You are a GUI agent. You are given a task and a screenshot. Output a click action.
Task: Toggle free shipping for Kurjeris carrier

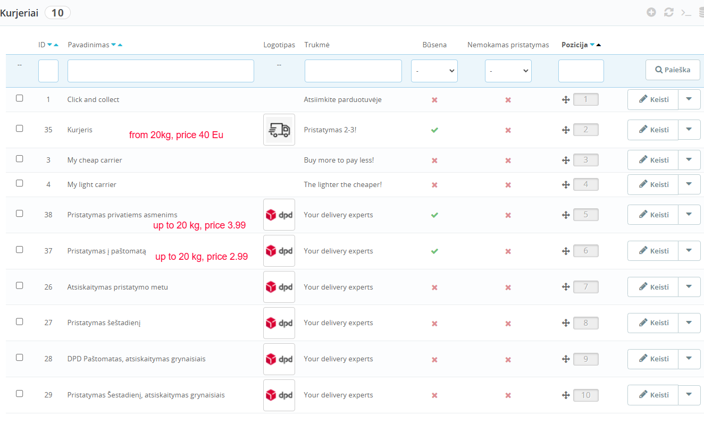508,130
